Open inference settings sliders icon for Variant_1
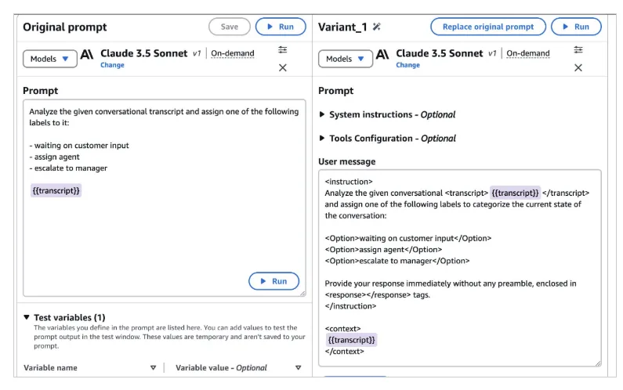 pos(578,50)
